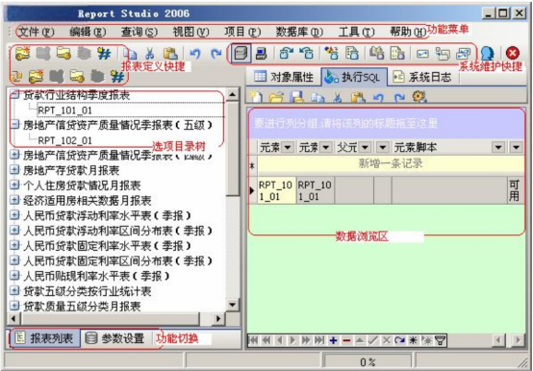This screenshot has height=371, width=533.
Task: Add a record with the blue plus button
Action: click(333, 340)
